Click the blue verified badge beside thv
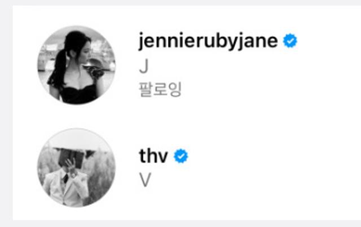This screenshot has width=361, height=227. tap(181, 156)
